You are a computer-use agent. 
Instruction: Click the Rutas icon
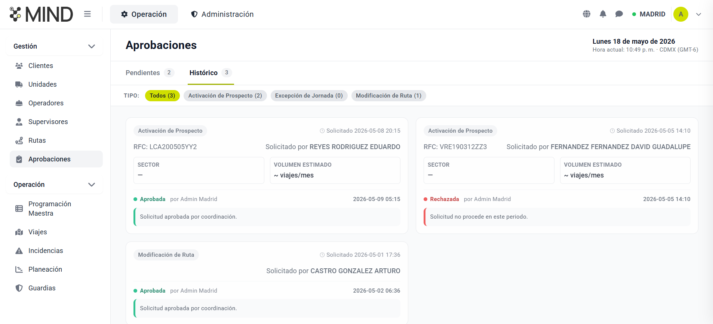point(19,141)
